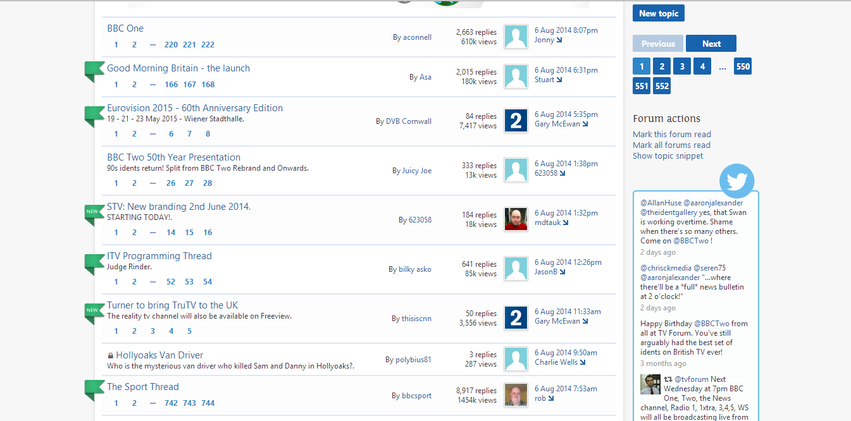Jump to last post arrow beside Jonny
Screen dimensions: 851x421
559,40
